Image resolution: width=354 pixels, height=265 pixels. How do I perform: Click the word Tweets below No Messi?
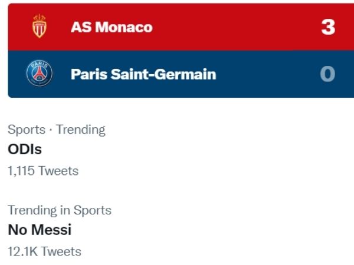pyautogui.click(x=61, y=251)
